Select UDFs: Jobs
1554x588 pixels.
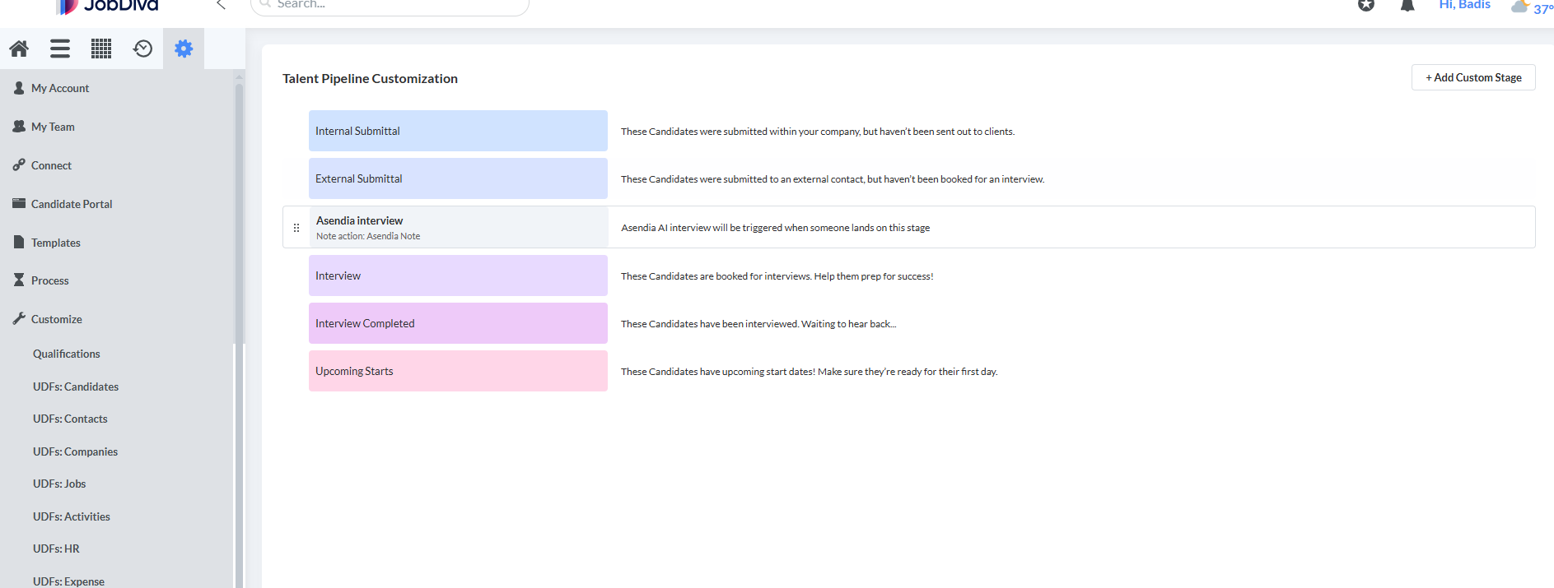59,484
